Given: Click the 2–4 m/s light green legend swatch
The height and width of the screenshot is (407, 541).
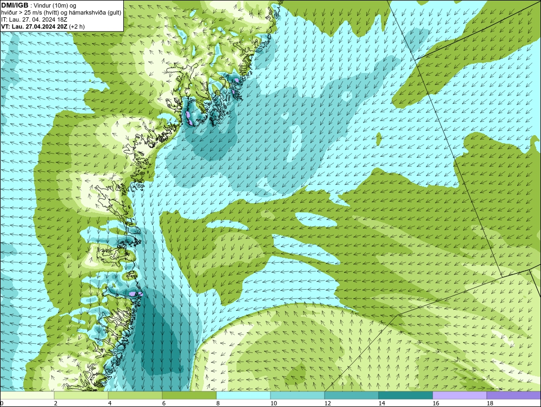Looking at the screenshot, I should point(81,395).
